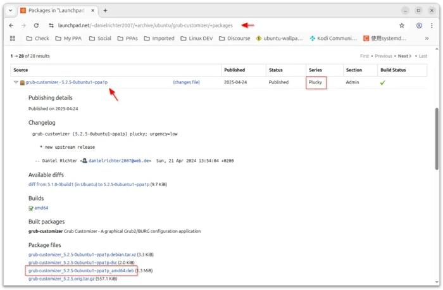Open the Check bookmarks folder

pos(37,39)
